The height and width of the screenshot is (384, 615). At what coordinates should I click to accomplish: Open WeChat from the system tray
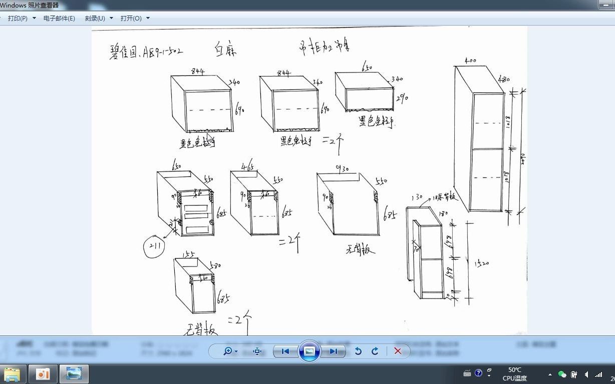point(562,374)
